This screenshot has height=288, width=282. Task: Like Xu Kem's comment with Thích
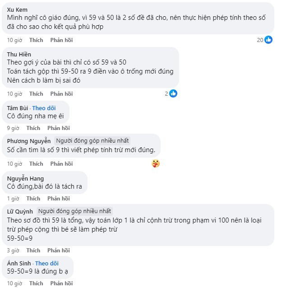click(x=36, y=40)
